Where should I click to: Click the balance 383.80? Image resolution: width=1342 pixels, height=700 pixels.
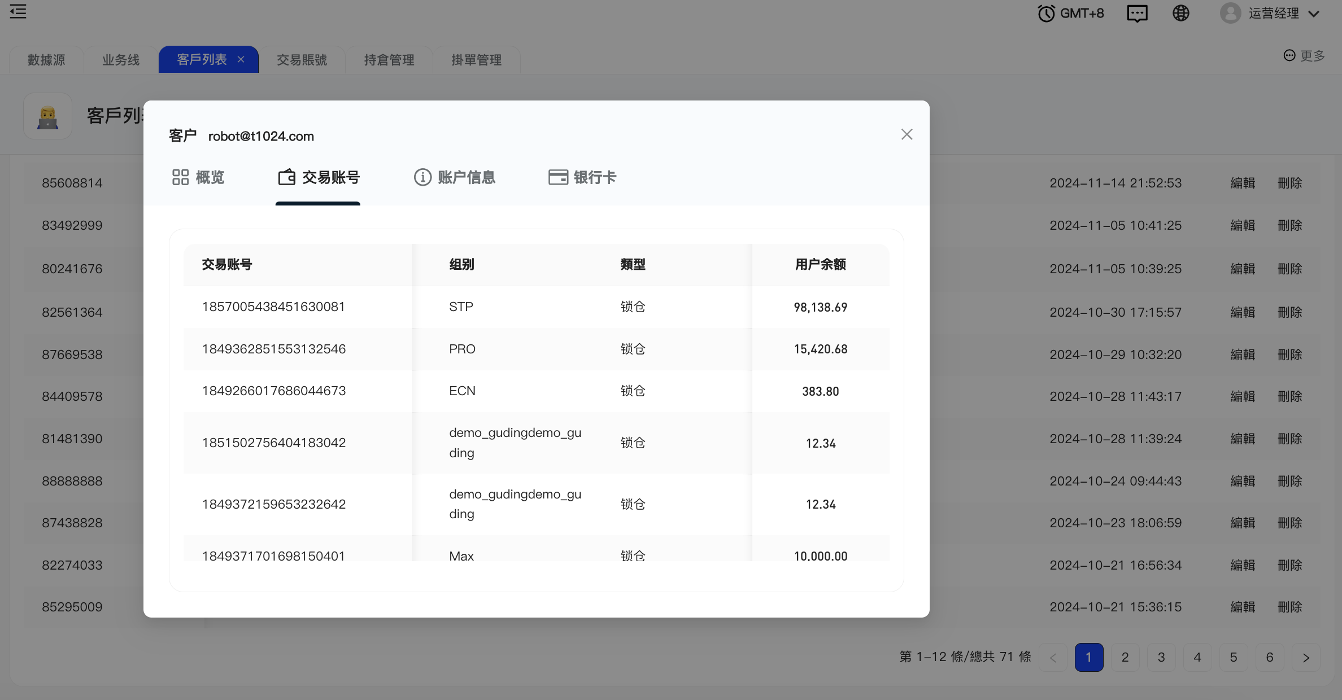820,391
